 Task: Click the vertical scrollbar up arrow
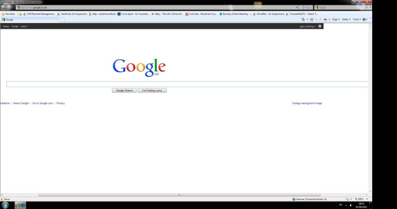pos(370,25)
